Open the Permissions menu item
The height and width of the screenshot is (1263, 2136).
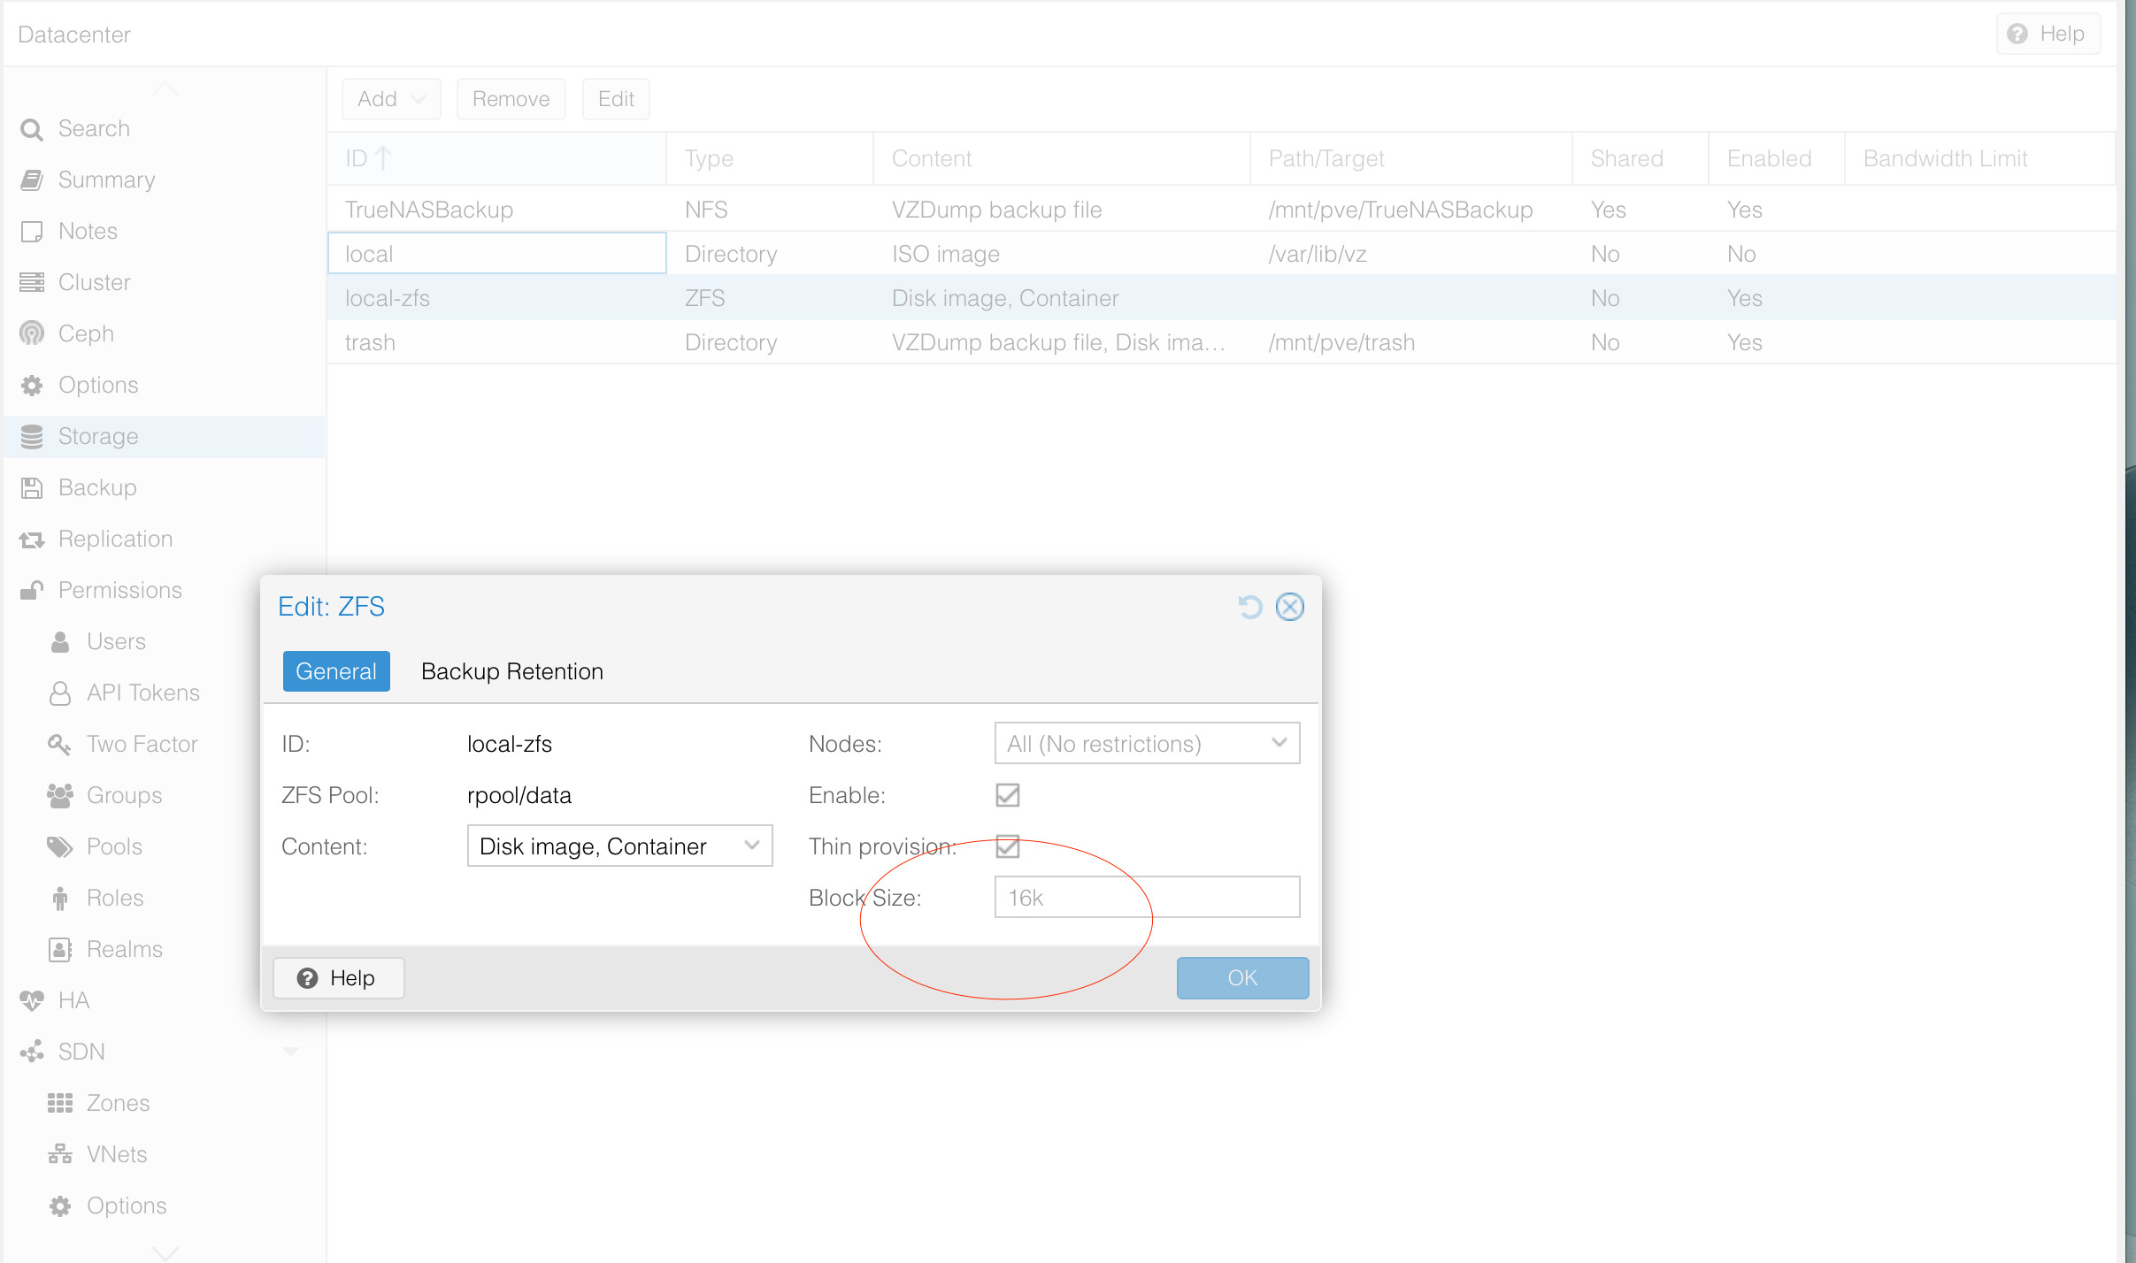tap(165, 591)
